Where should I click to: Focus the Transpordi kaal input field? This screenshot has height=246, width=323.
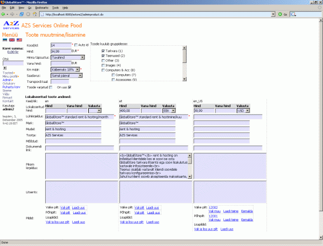point(60,82)
